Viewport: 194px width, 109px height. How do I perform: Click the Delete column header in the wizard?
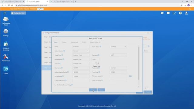pos(146,51)
